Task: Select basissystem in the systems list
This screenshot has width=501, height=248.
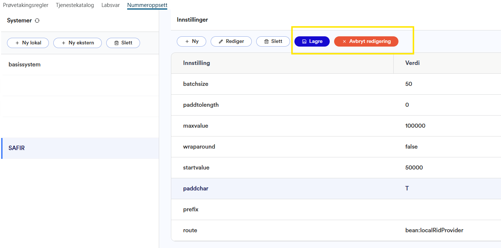Action: pos(25,65)
